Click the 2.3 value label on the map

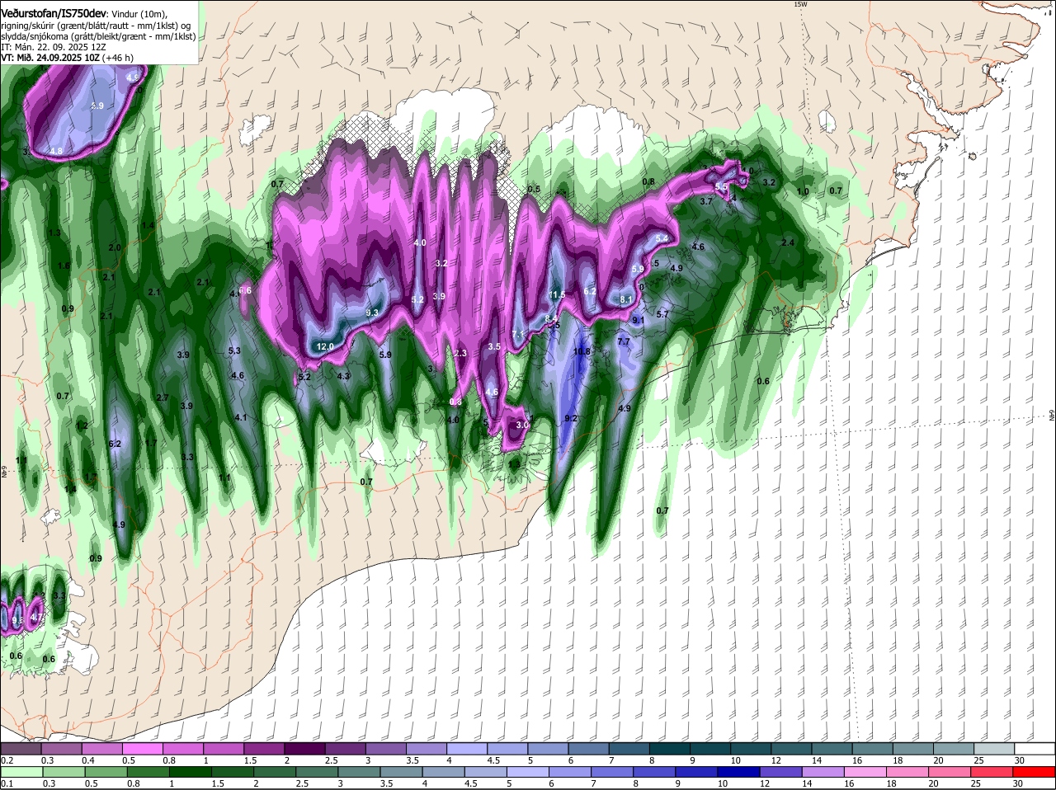click(460, 353)
